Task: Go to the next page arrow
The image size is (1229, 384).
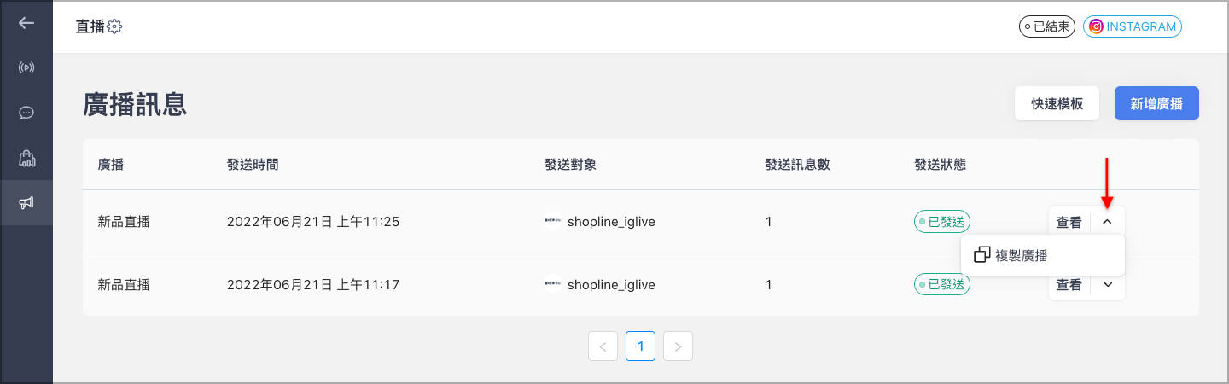Action: (678, 346)
